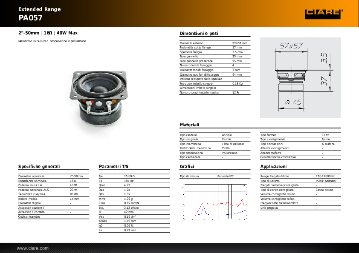Image resolution: width=359 pixels, height=253 pixels.
Task: Select the "Dritto" membrane profile value
Action: [x=226, y=148]
